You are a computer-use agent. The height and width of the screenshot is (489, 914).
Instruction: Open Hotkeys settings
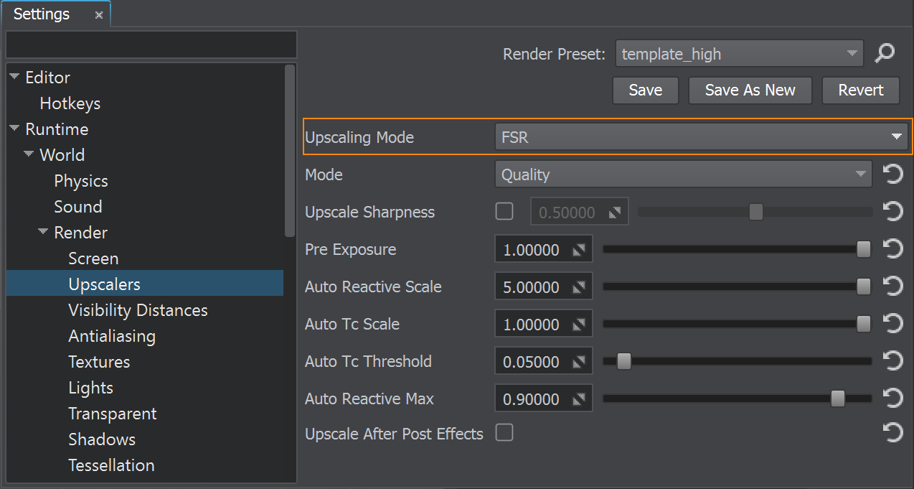[x=70, y=103]
